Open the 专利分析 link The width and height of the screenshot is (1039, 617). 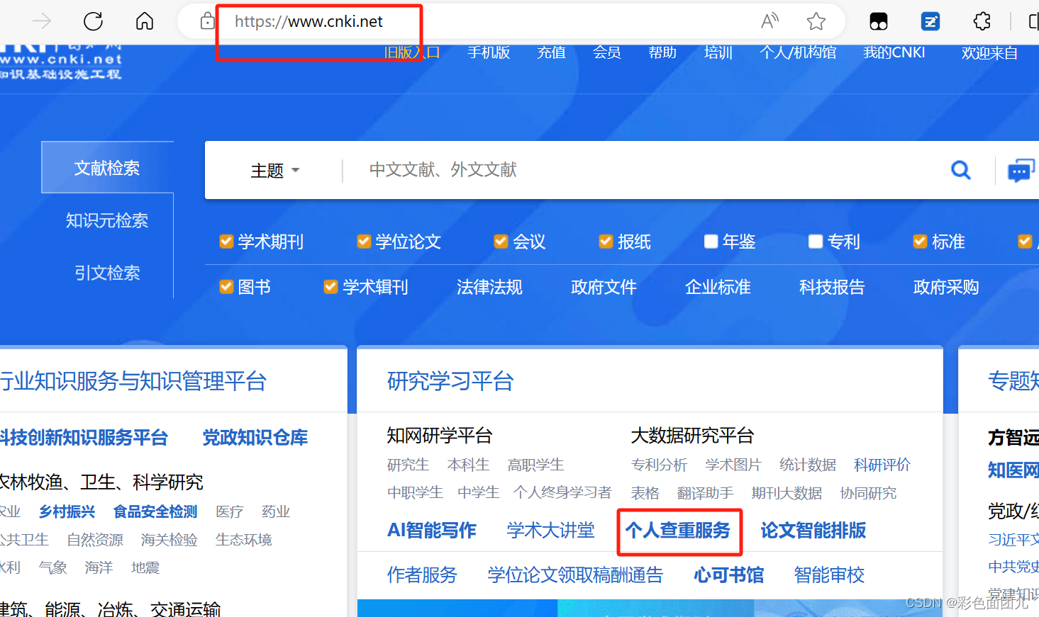(660, 465)
